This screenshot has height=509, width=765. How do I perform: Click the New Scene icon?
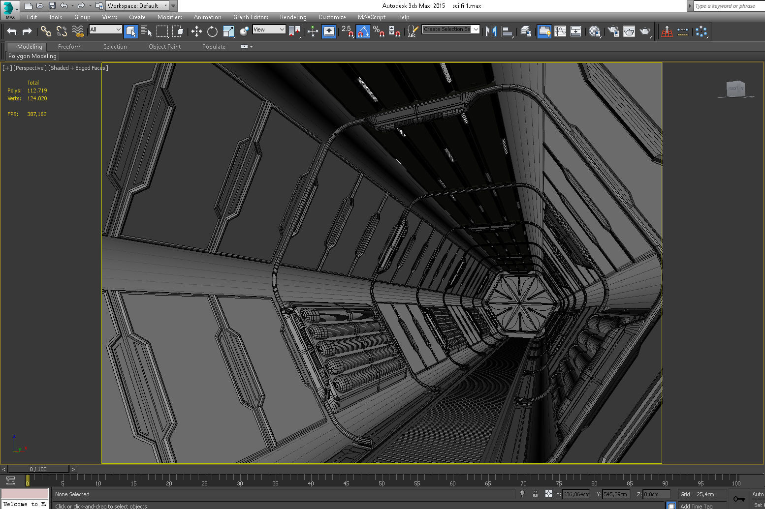[29, 6]
